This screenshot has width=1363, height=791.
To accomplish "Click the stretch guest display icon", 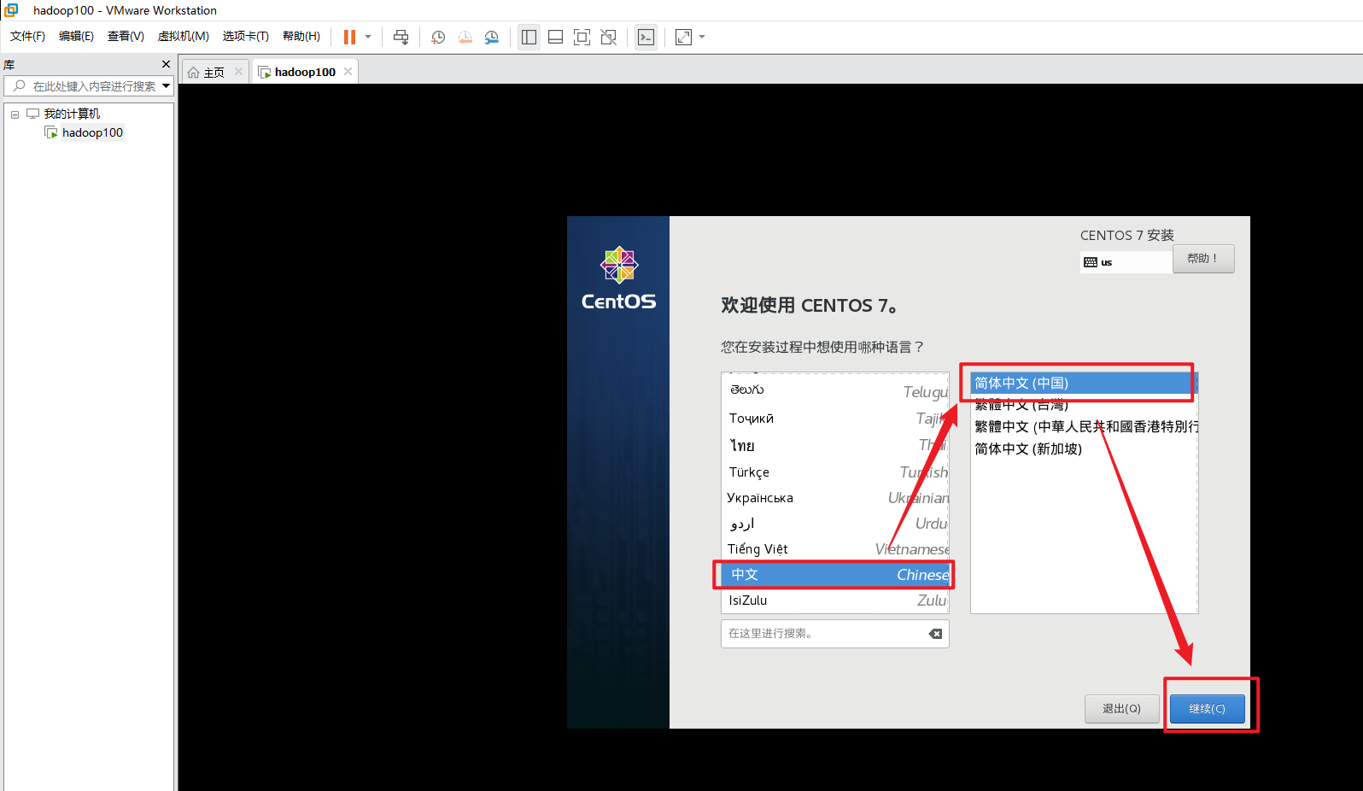I will 684,37.
